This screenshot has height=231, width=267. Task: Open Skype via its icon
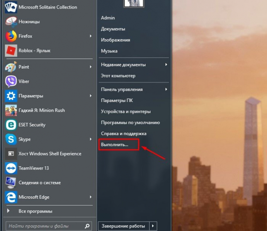click(x=11, y=139)
